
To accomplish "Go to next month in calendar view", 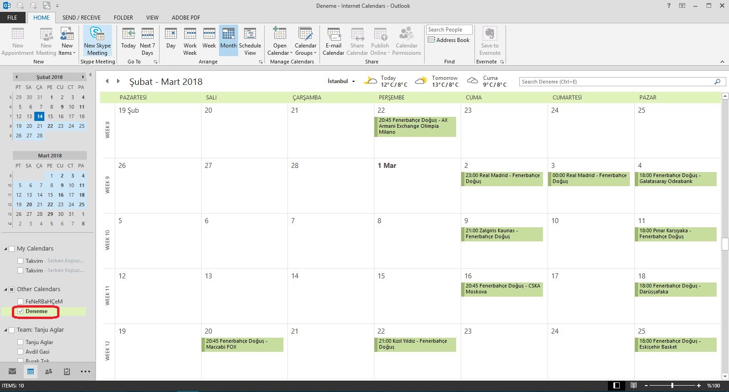I will [118, 81].
